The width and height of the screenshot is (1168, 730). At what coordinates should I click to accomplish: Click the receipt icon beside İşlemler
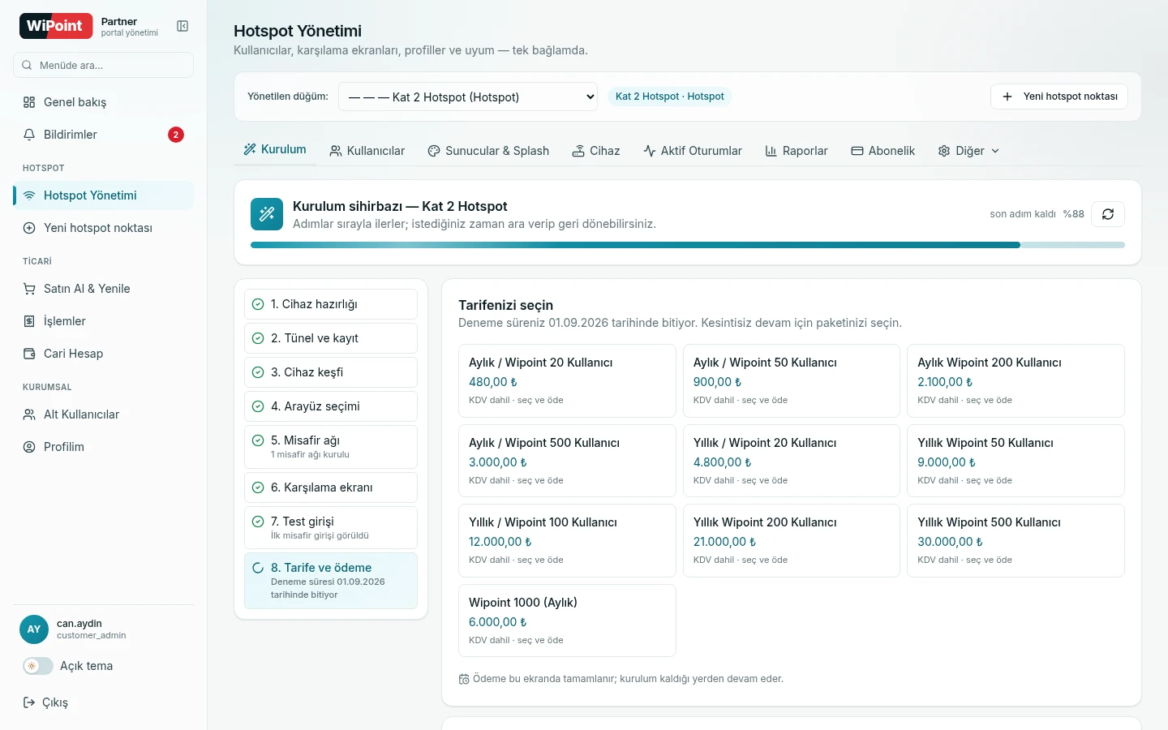[29, 321]
